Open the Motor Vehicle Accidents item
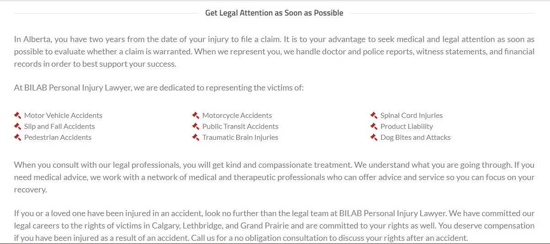 coord(63,116)
